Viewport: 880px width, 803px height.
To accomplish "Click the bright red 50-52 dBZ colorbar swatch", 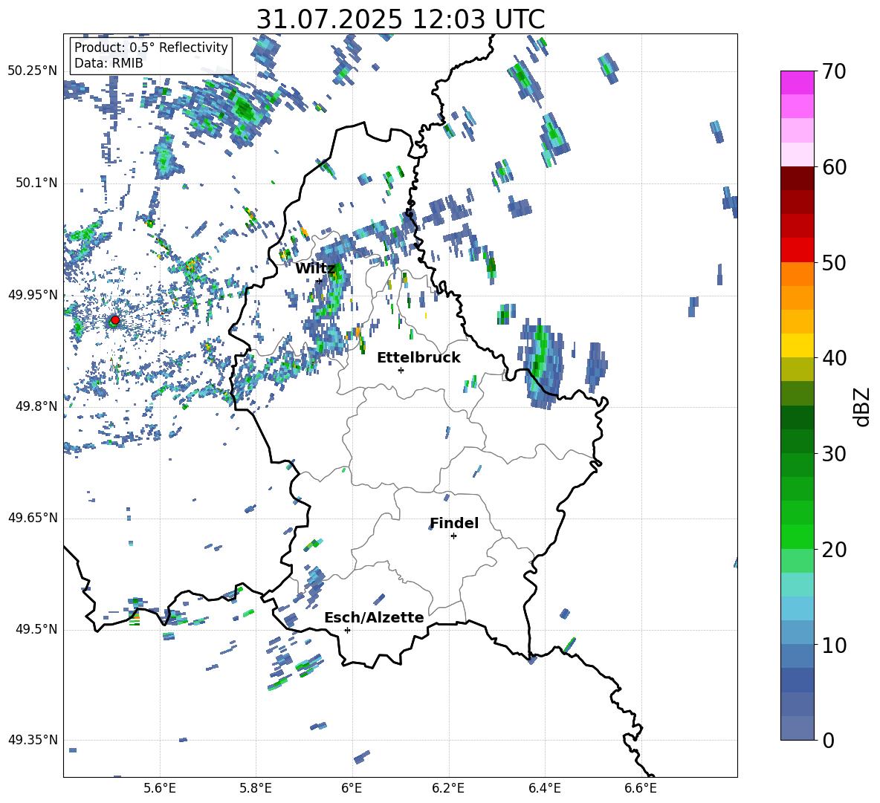I will click(797, 250).
